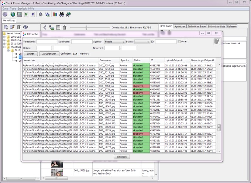Click the round grey info toolbar icon
This screenshot has height=183, width=251.
5,14
